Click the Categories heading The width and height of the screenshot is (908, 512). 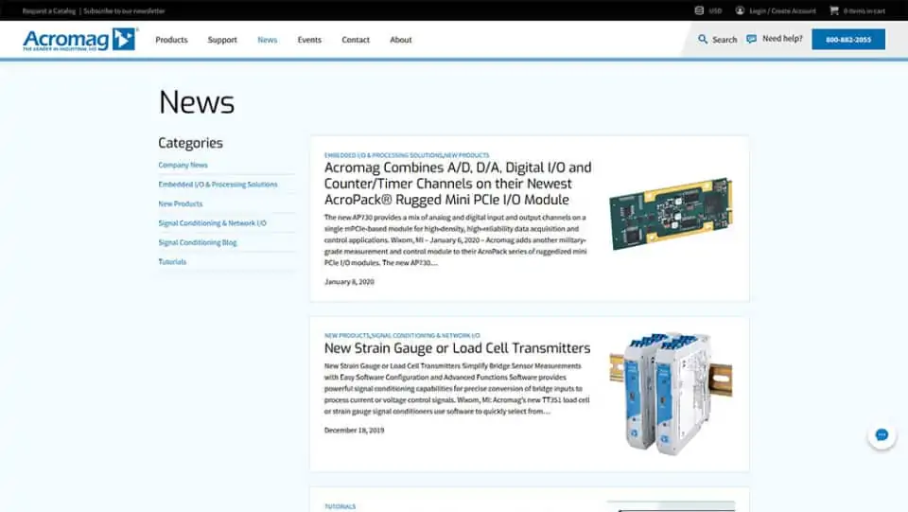(190, 143)
